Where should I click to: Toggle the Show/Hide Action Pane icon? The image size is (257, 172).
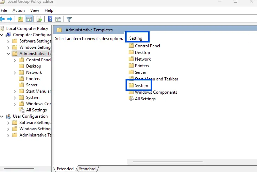click(x=58, y=19)
